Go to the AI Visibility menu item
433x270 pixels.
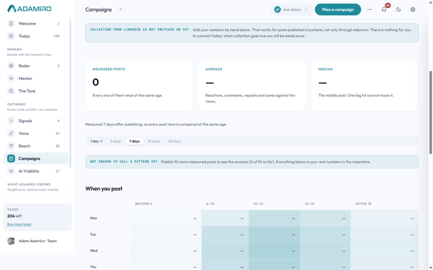point(36,171)
